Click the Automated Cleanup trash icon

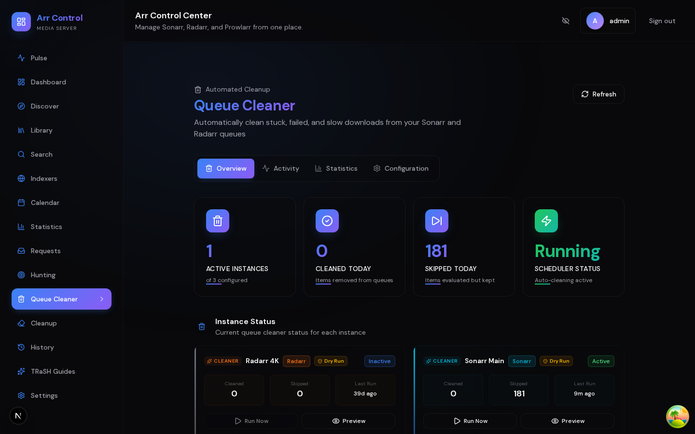[198, 90]
